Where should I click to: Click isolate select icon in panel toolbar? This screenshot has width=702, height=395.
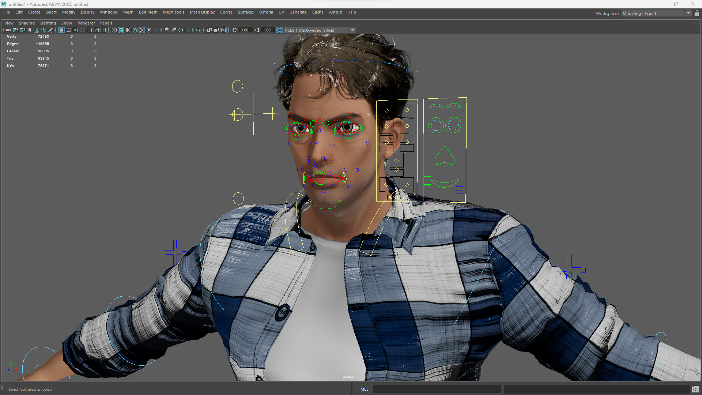coord(199,30)
